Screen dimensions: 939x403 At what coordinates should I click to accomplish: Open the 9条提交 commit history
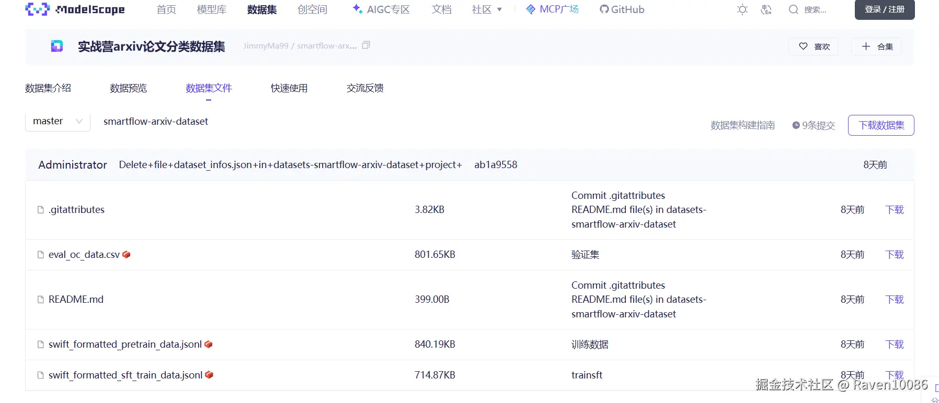(814, 125)
